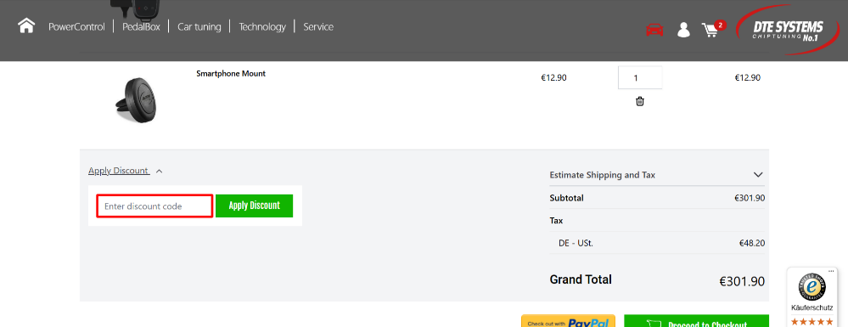Click the Subtotal label in summary
This screenshot has height=327, width=848.
point(566,198)
